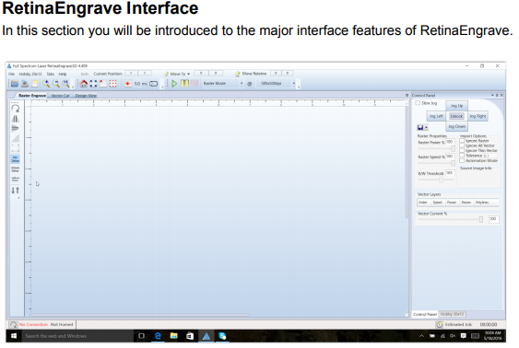The image size is (519, 348).
Task: Click the gray diagonal triangle tool icon
Action: click(x=16, y=138)
